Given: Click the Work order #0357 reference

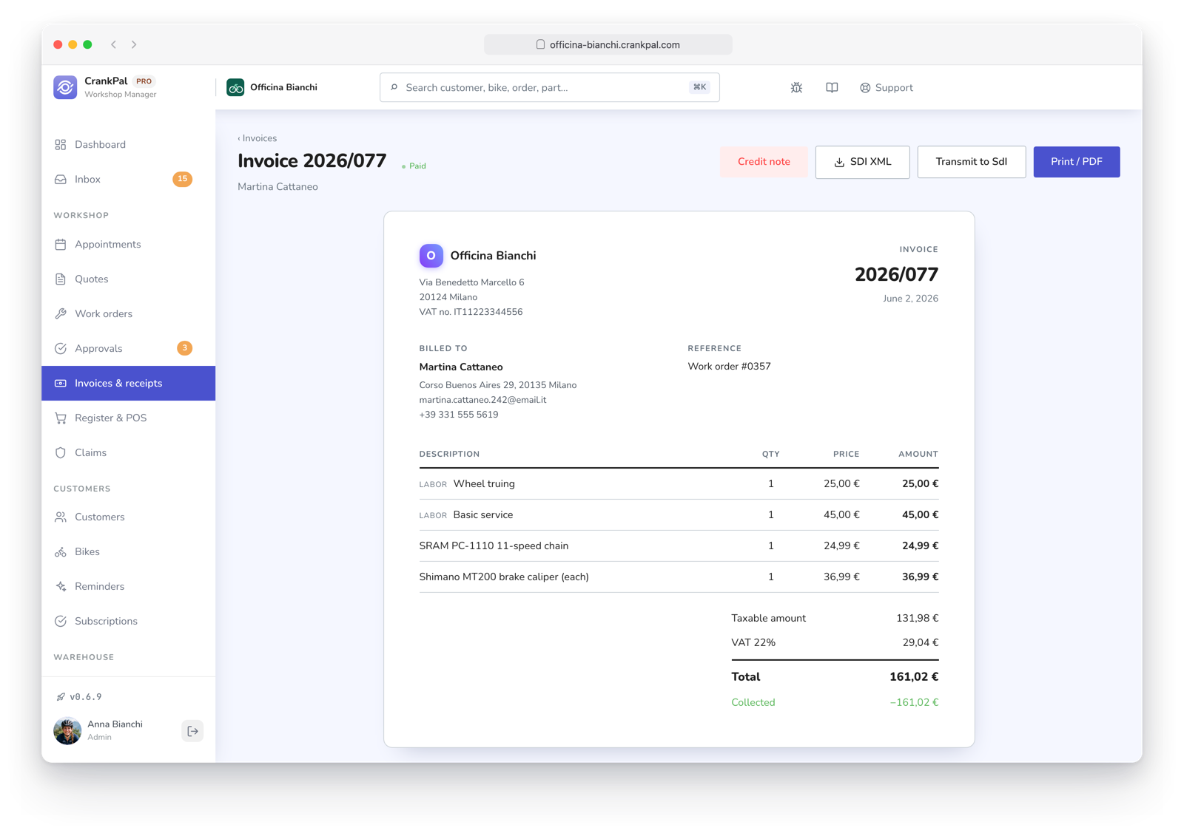Looking at the screenshot, I should click(730, 367).
